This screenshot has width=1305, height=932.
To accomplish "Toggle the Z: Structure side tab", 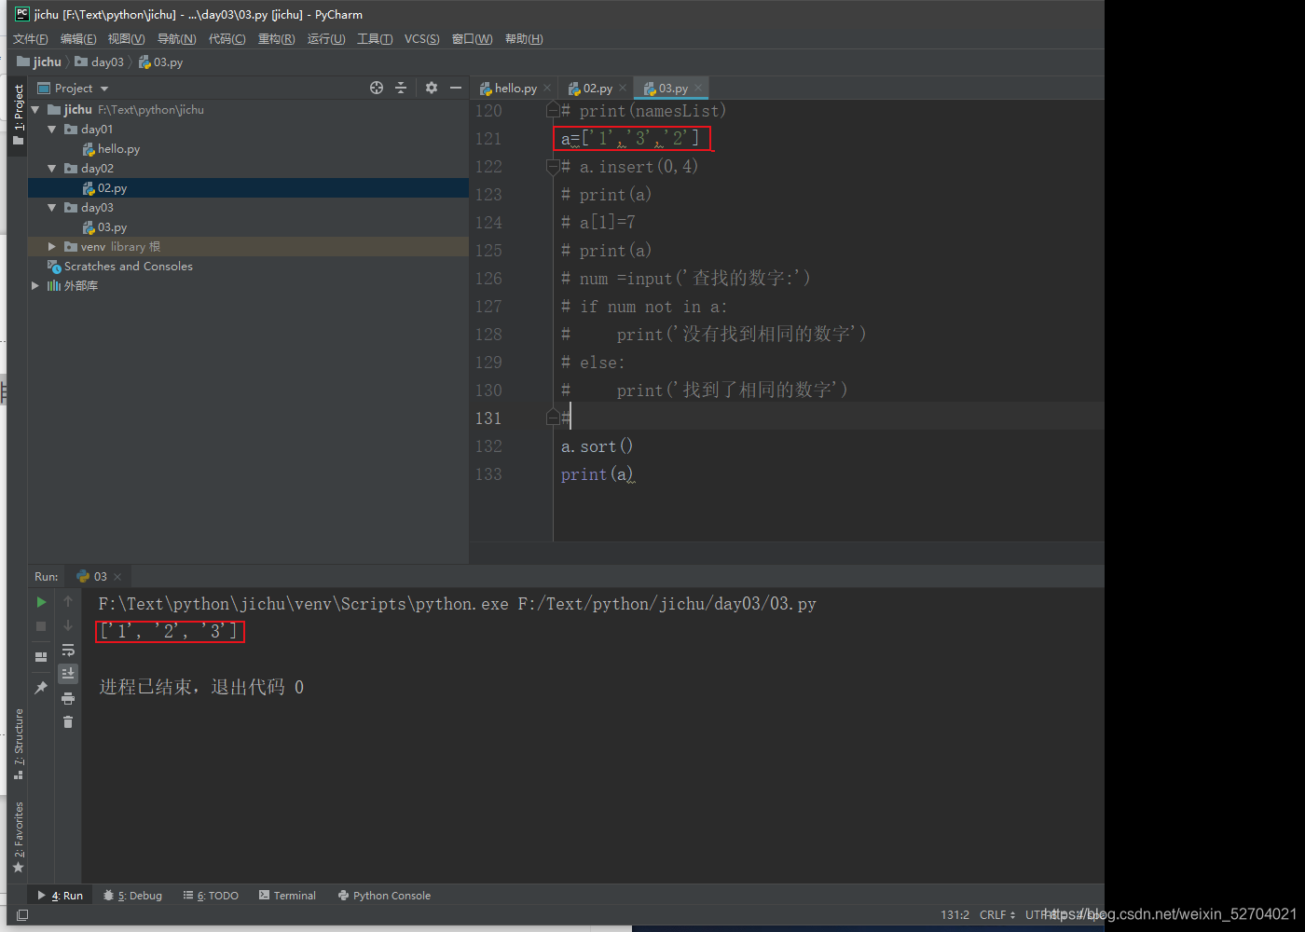I will [18, 744].
